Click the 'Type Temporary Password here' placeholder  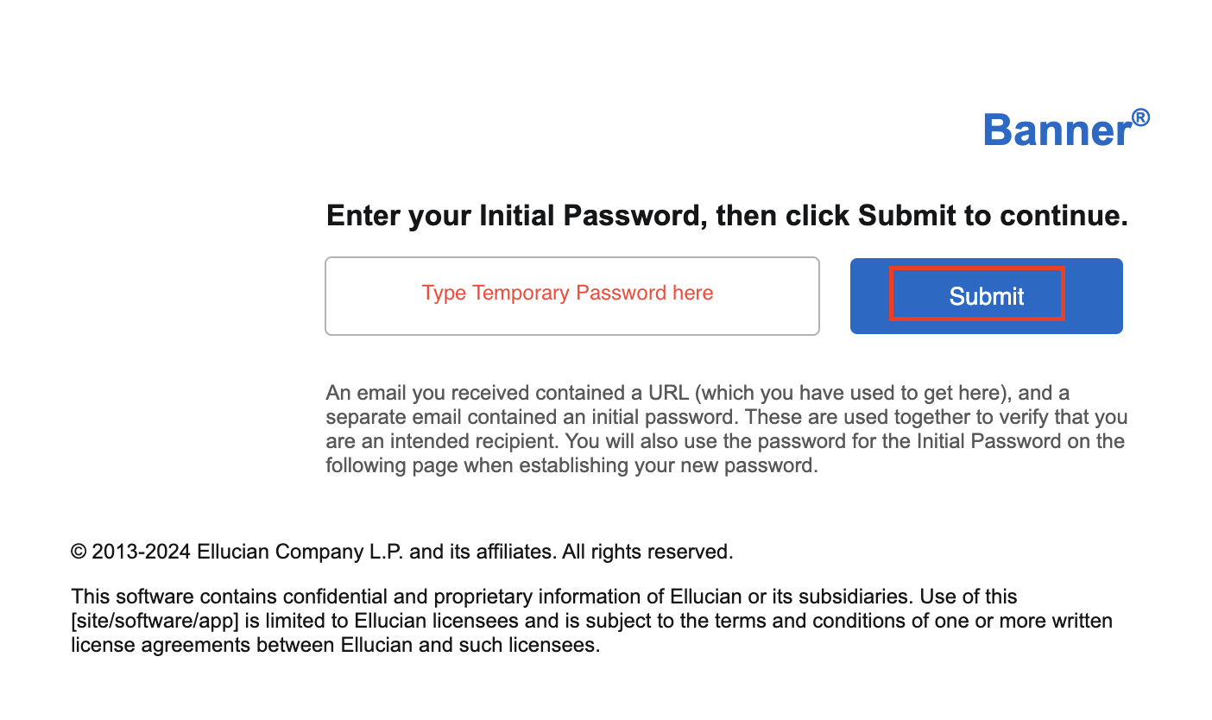point(567,293)
